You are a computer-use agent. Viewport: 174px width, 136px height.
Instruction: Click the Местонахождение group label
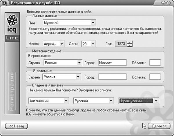point(47,51)
